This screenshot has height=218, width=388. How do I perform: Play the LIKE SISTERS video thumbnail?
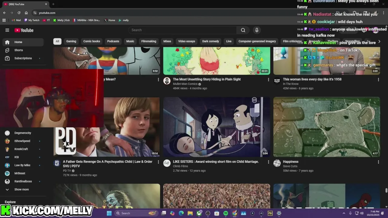point(216,127)
